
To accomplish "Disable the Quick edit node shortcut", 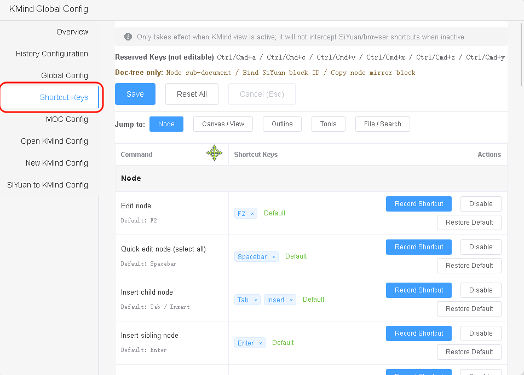I will click(481, 247).
